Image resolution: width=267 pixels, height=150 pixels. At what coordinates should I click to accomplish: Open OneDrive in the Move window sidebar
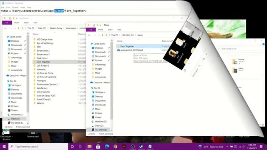point(102,82)
